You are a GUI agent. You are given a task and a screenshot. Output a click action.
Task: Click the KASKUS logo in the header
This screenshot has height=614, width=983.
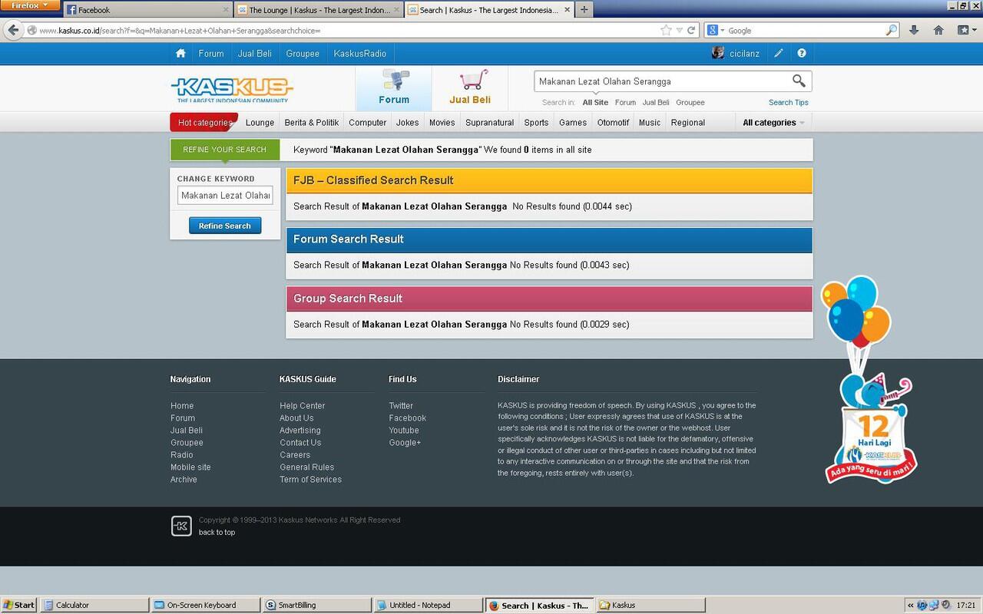(231, 89)
